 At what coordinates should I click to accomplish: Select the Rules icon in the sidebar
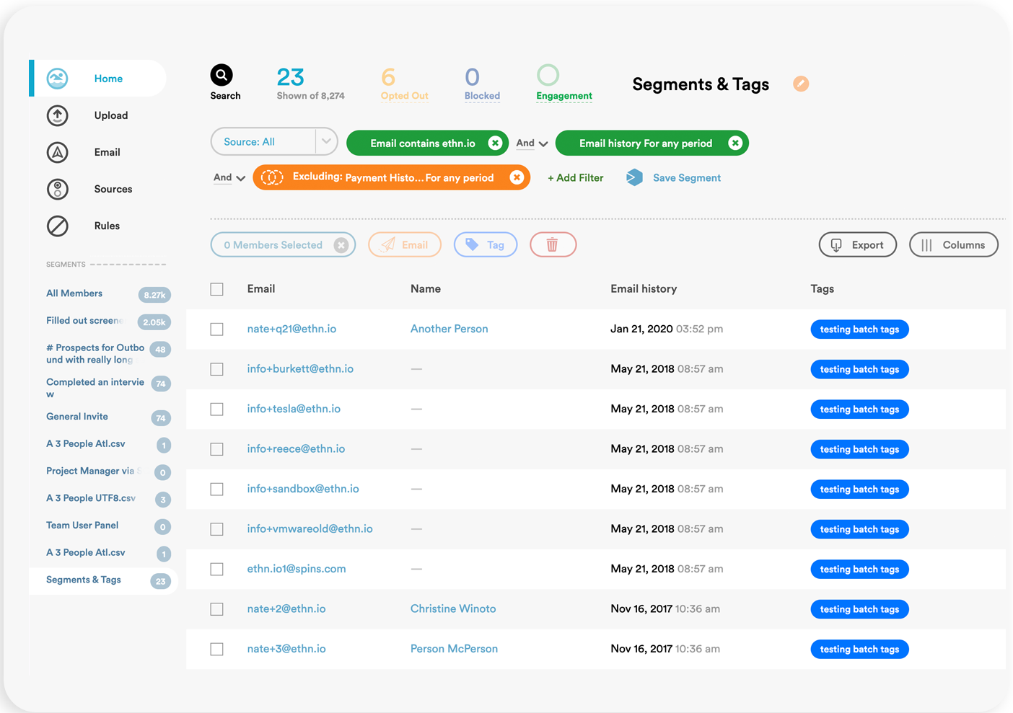(x=57, y=226)
